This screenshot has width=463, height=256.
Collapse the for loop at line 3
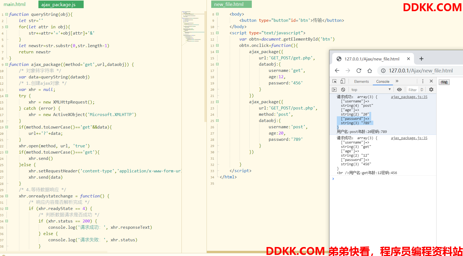click(x=7, y=27)
